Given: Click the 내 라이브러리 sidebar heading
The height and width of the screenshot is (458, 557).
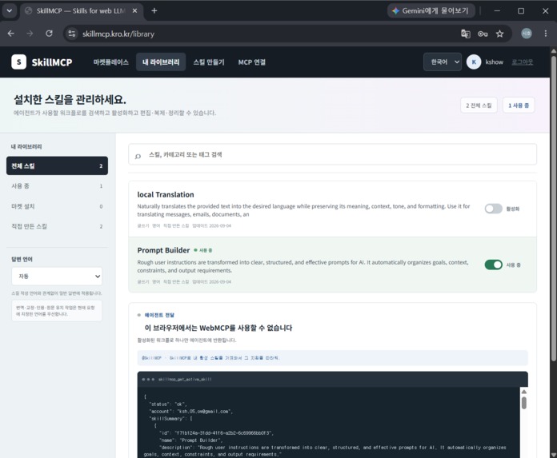Looking at the screenshot, I should point(26,146).
